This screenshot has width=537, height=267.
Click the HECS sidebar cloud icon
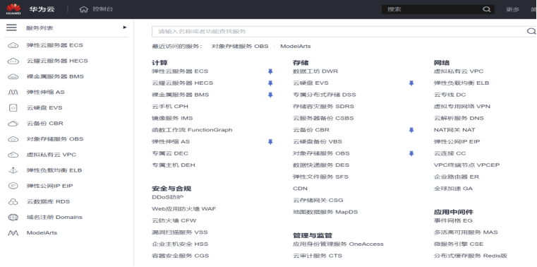pos(13,61)
